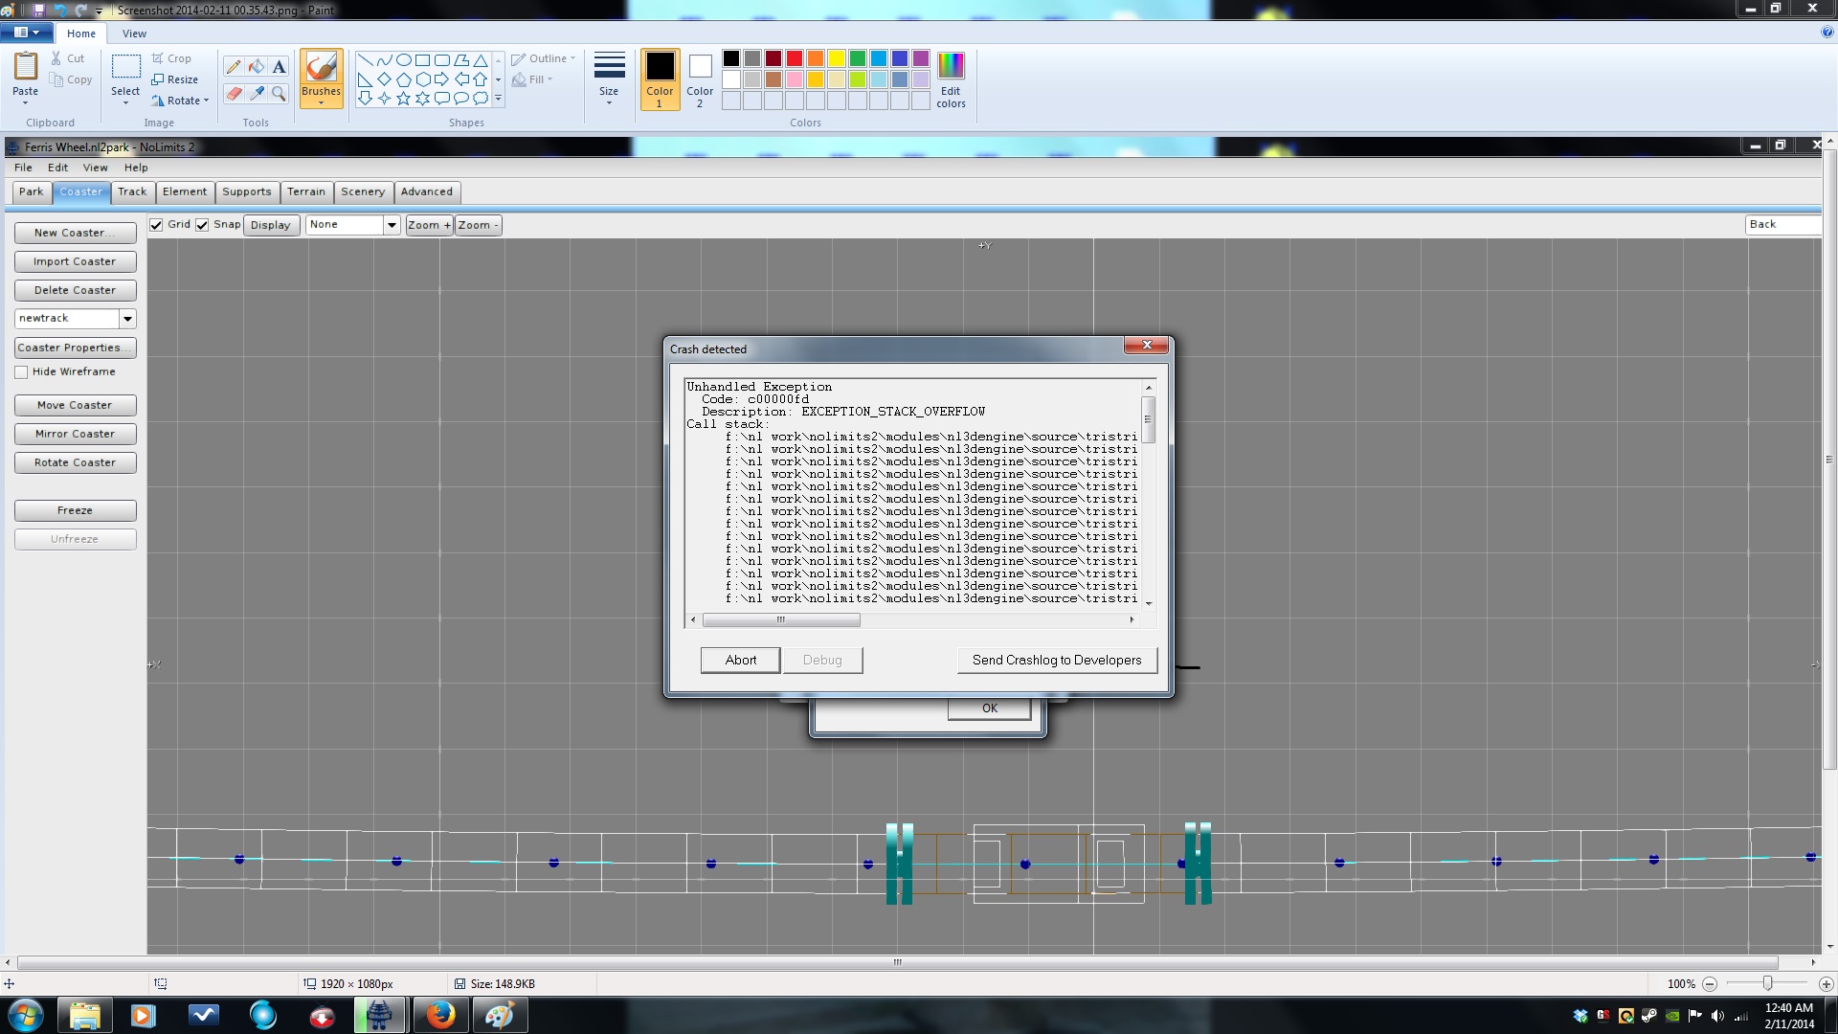
Task: Click Send Crashlog to Developers button
Action: [x=1057, y=660]
